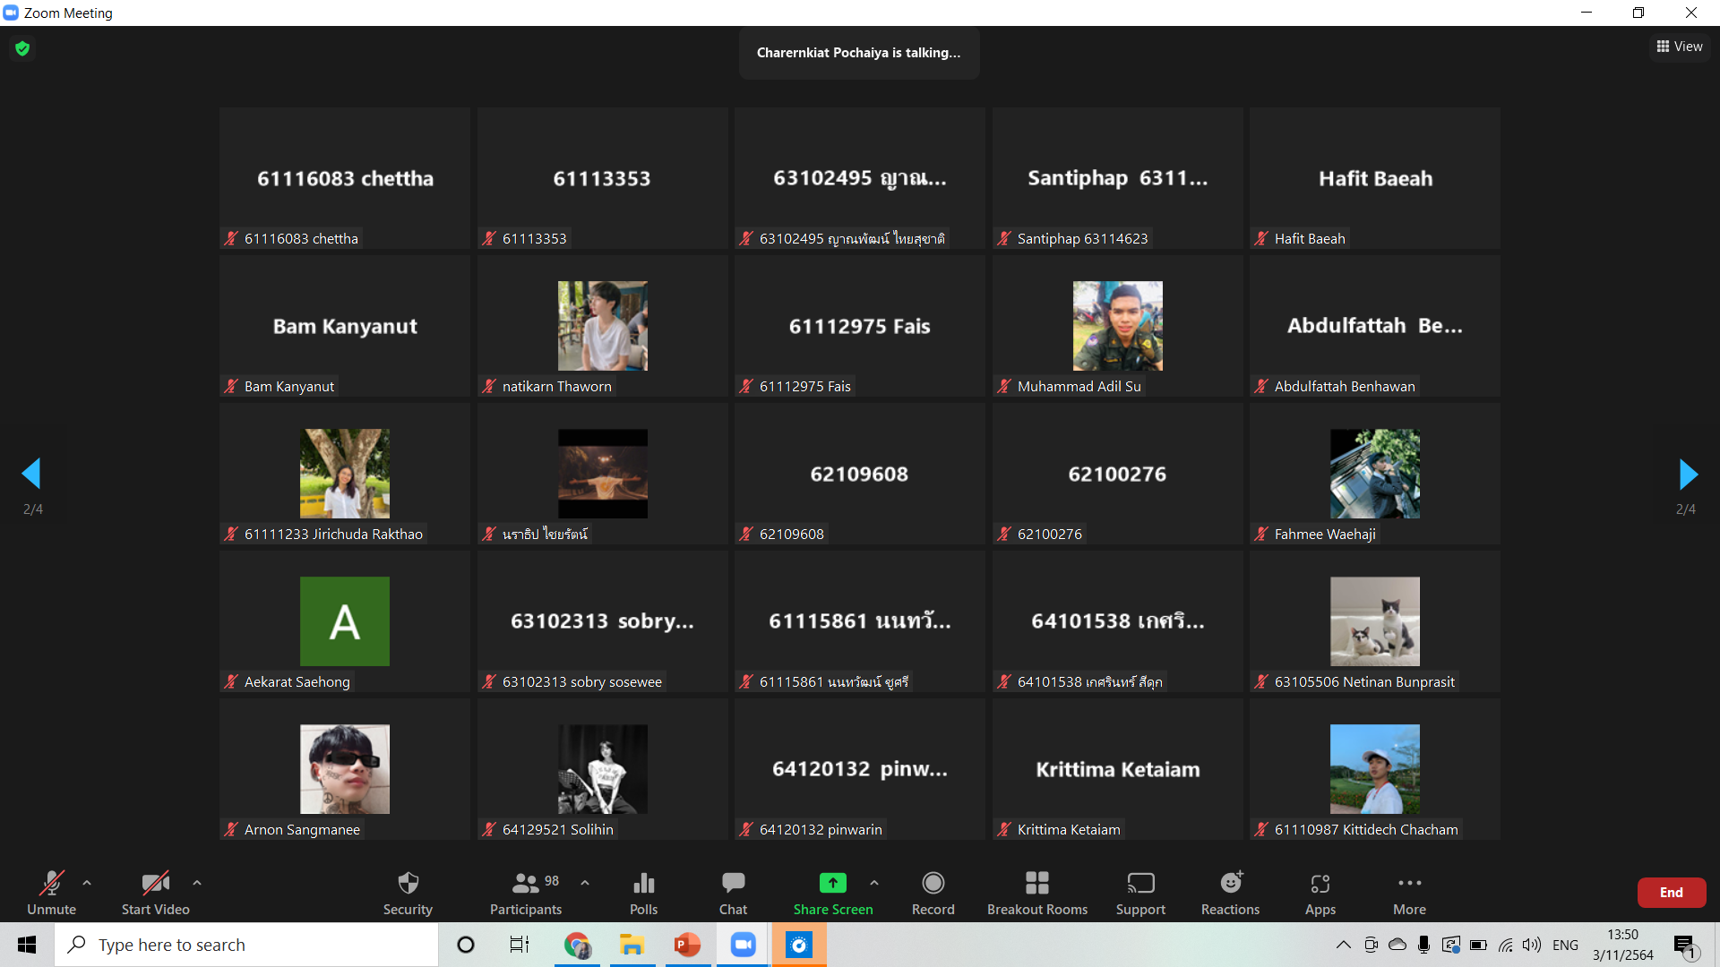Open the Apps icon
The height and width of the screenshot is (967, 1720).
[x=1320, y=884]
